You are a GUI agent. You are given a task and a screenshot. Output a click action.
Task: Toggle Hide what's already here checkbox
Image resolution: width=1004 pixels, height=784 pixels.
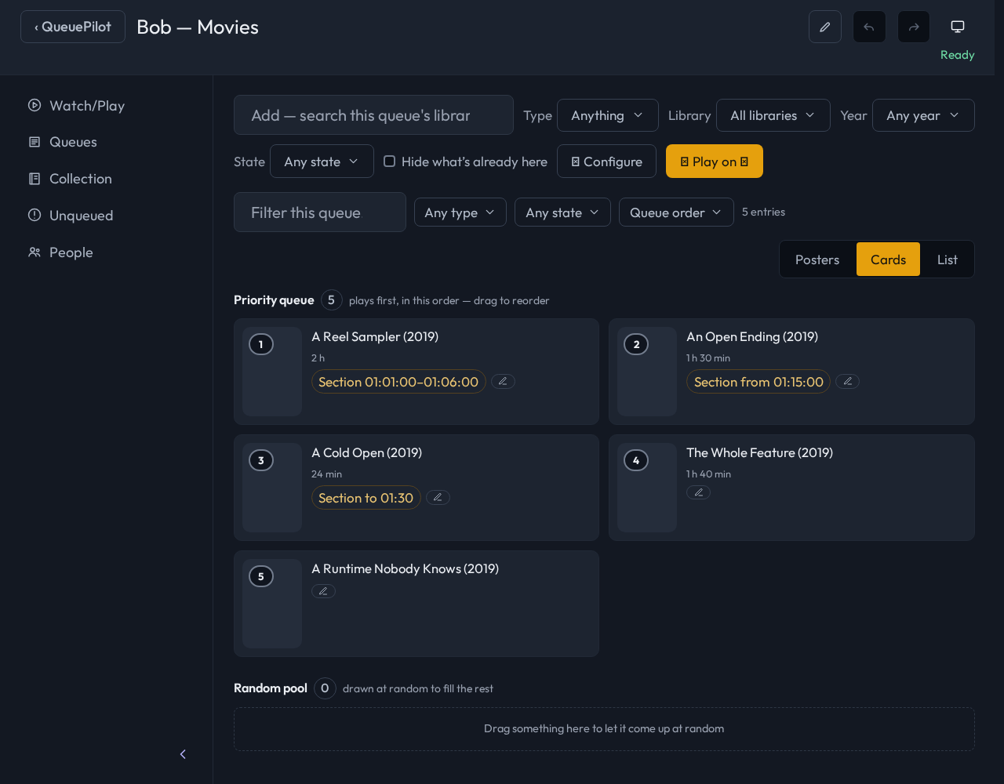coord(389,162)
